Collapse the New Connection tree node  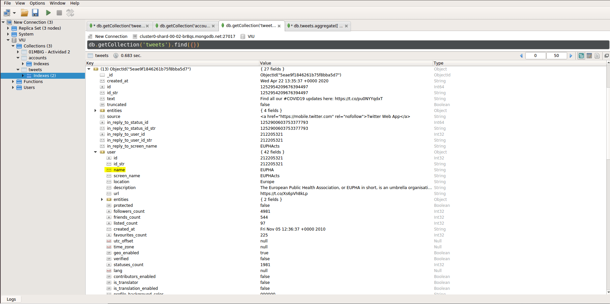(3, 22)
